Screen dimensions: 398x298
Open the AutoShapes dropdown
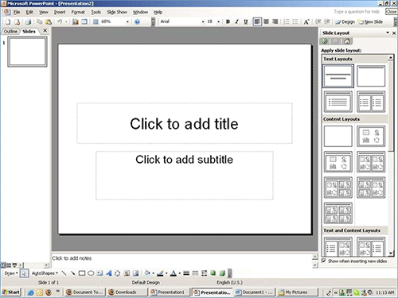tap(45, 273)
